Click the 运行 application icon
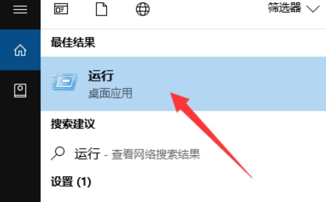Viewport: 326px width, 202px height. tap(64, 82)
